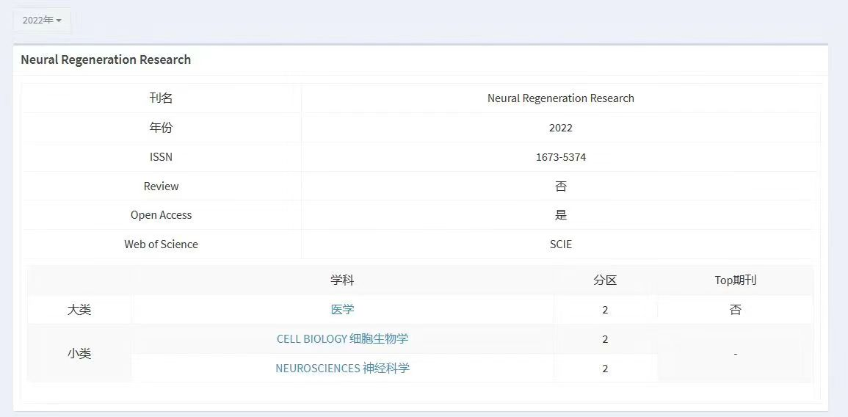Open the 医学 major category link
The image size is (848, 417).
pos(342,309)
